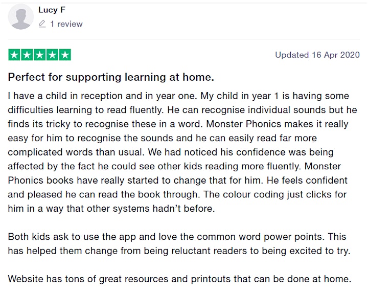
Task: Click the text "complicated words than usual"
Action: 75,152
